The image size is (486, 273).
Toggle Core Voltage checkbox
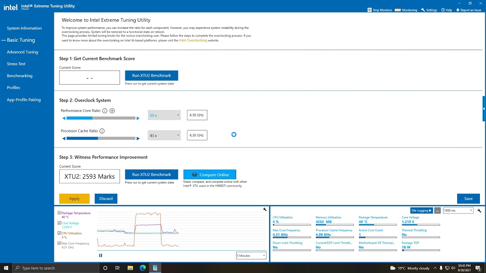[x=59, y=223]
